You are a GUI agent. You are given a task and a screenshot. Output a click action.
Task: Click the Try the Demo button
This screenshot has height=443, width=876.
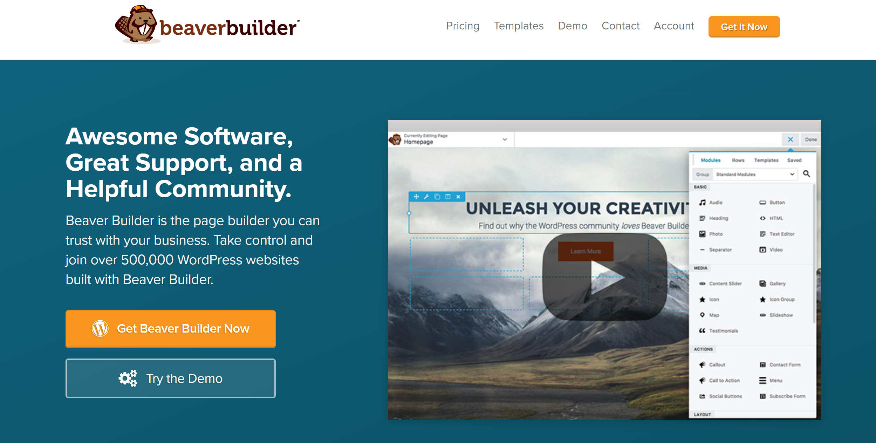(x=171, y=378)
